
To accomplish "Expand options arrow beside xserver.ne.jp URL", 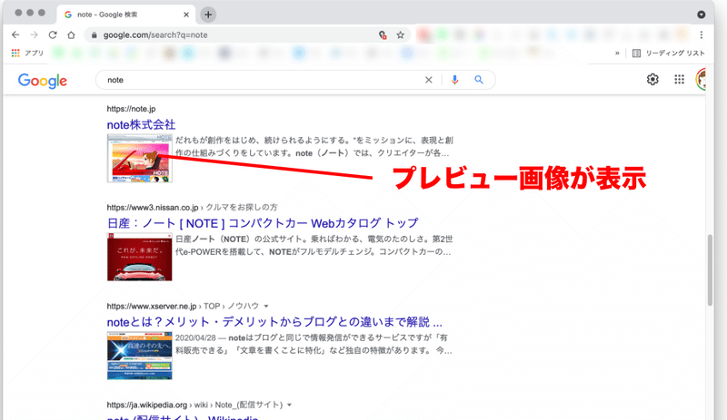I will (x=266, y=306).
